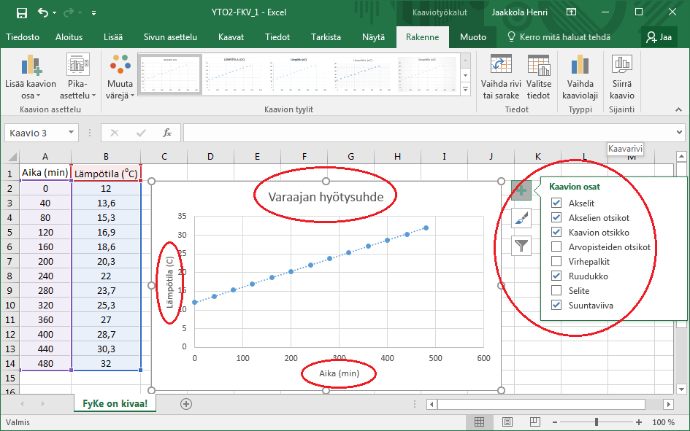
Task: Open Lisää kaavion osa (add chart element)
Action: pos(30,79)
